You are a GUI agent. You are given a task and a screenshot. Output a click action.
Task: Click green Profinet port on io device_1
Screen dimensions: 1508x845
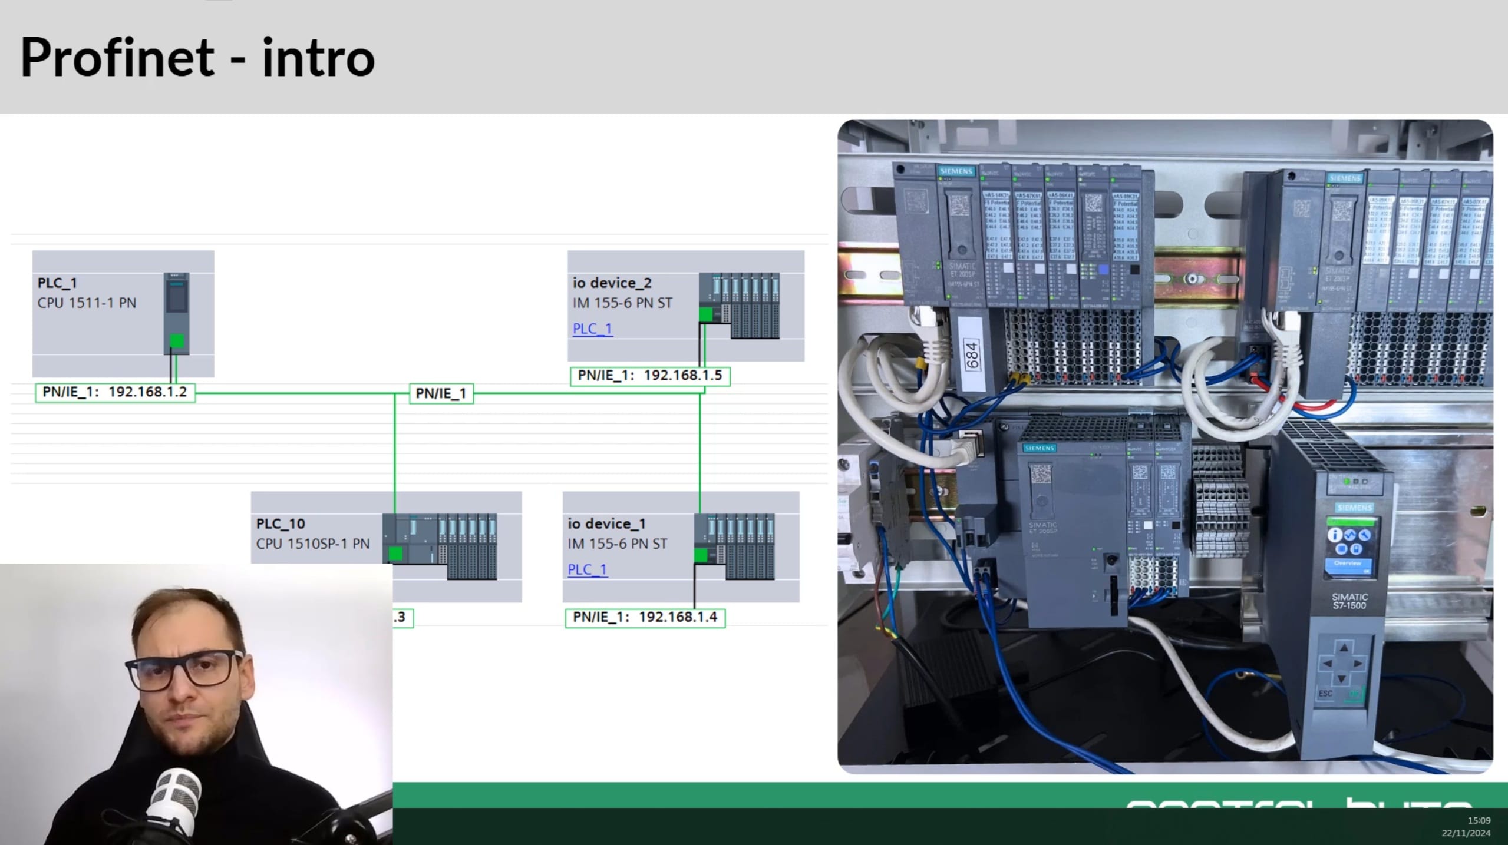coord(701,555)
